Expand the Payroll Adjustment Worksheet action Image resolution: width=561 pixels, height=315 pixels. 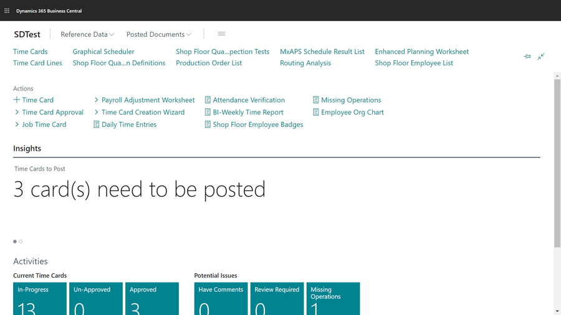(x=97, y=100)
